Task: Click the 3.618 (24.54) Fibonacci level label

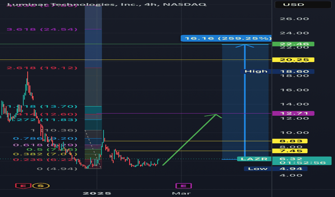Action: (42, 29)
